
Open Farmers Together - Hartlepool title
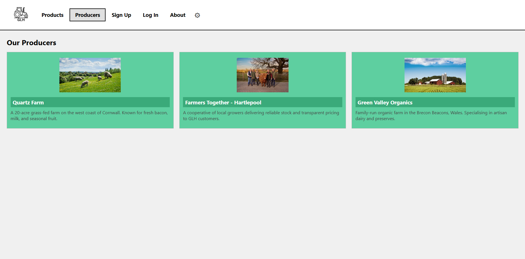[x=263, y=102]
